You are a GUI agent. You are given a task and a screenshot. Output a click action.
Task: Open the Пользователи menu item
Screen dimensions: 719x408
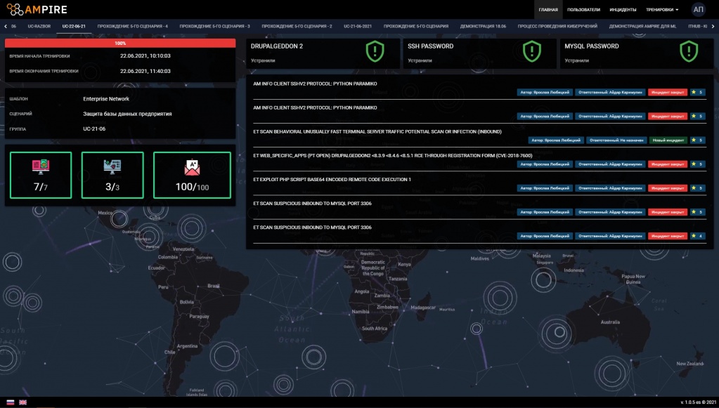click(x=583, y=10)
